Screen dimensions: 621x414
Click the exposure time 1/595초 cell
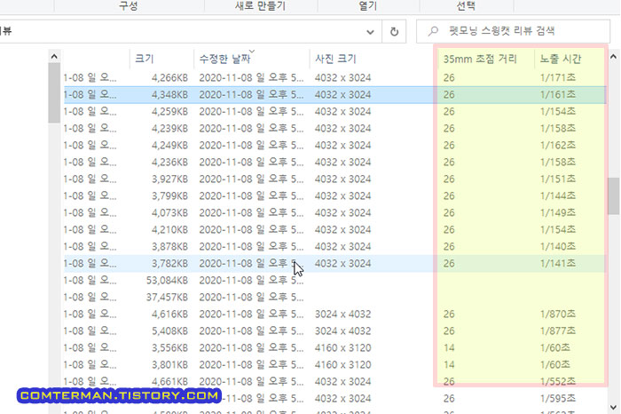pyautogui.click(x=558, y=399)
